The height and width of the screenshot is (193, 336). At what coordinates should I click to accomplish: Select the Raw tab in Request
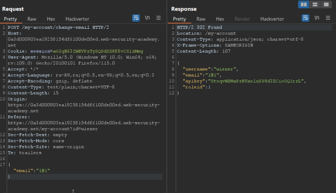tap(32, 19)
